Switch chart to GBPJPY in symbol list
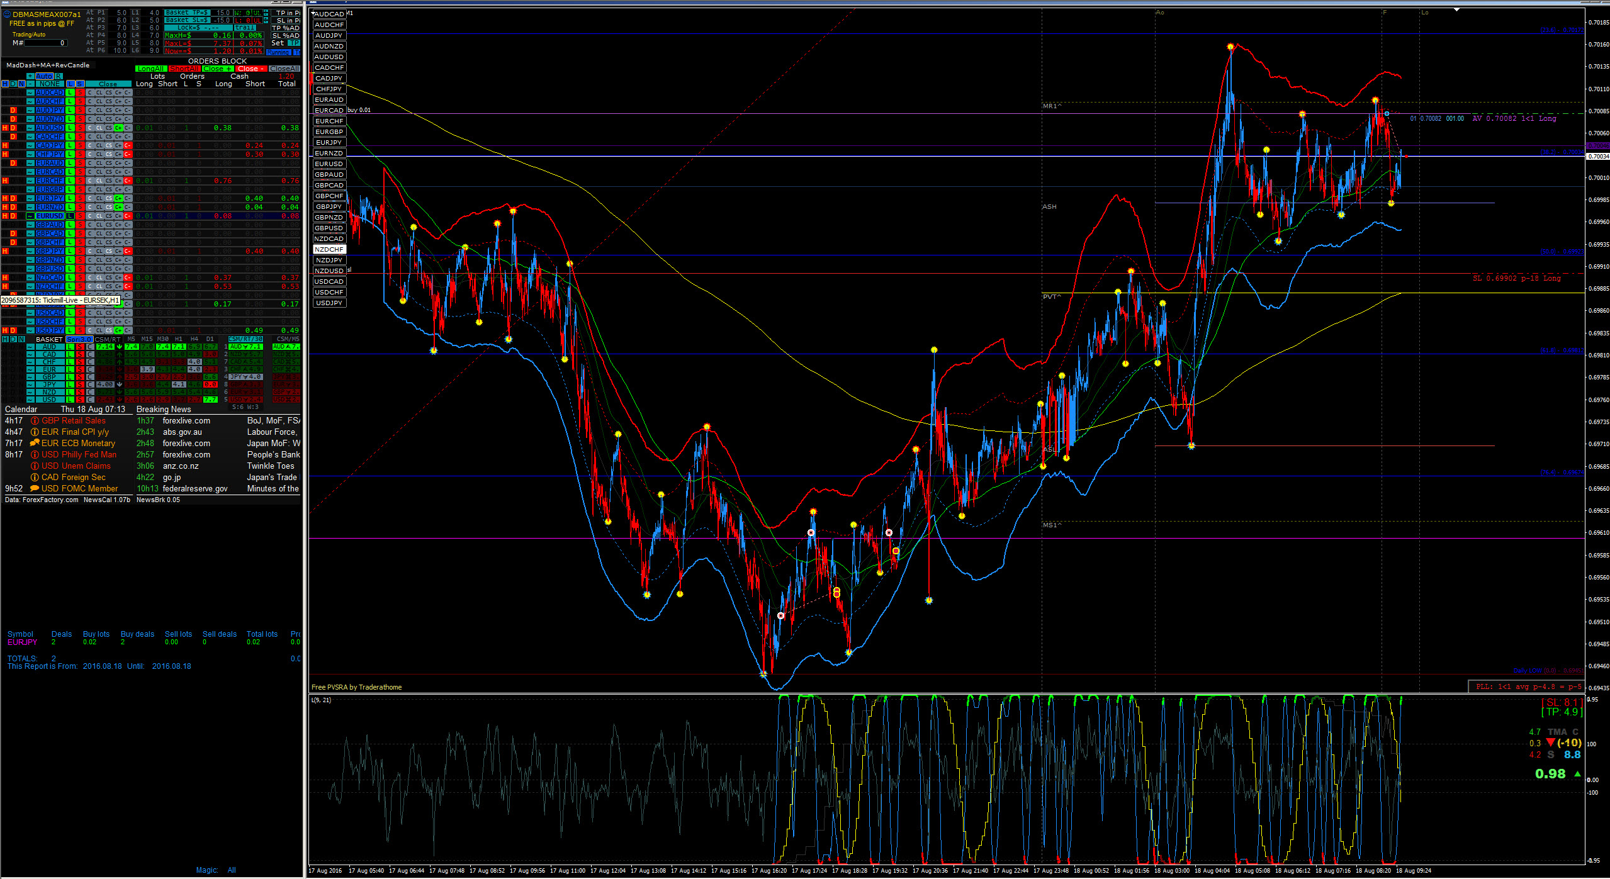The image size is (1610, 879). (x=329, y=206)
